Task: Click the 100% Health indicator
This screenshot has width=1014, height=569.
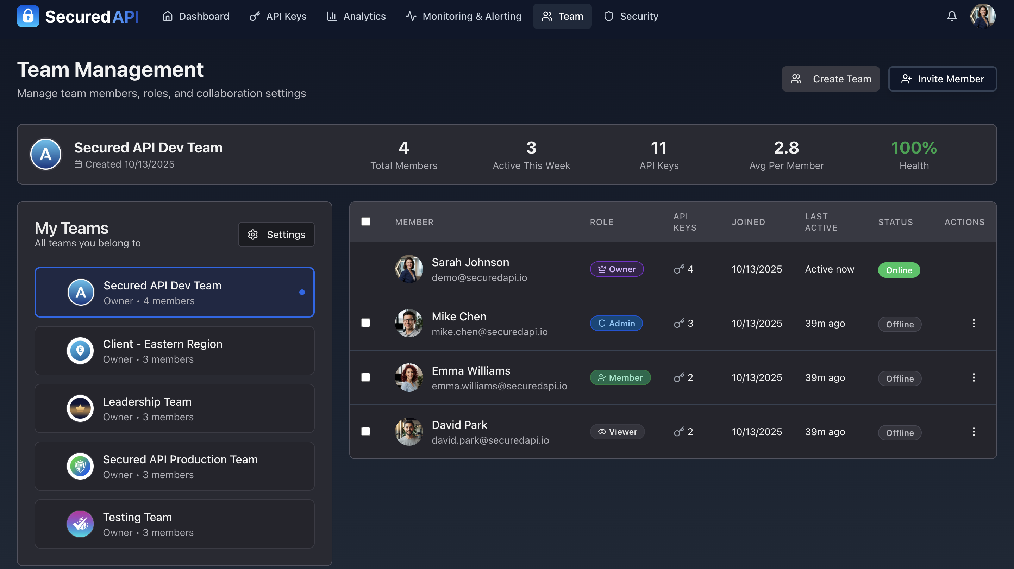Action: (914, 154)
